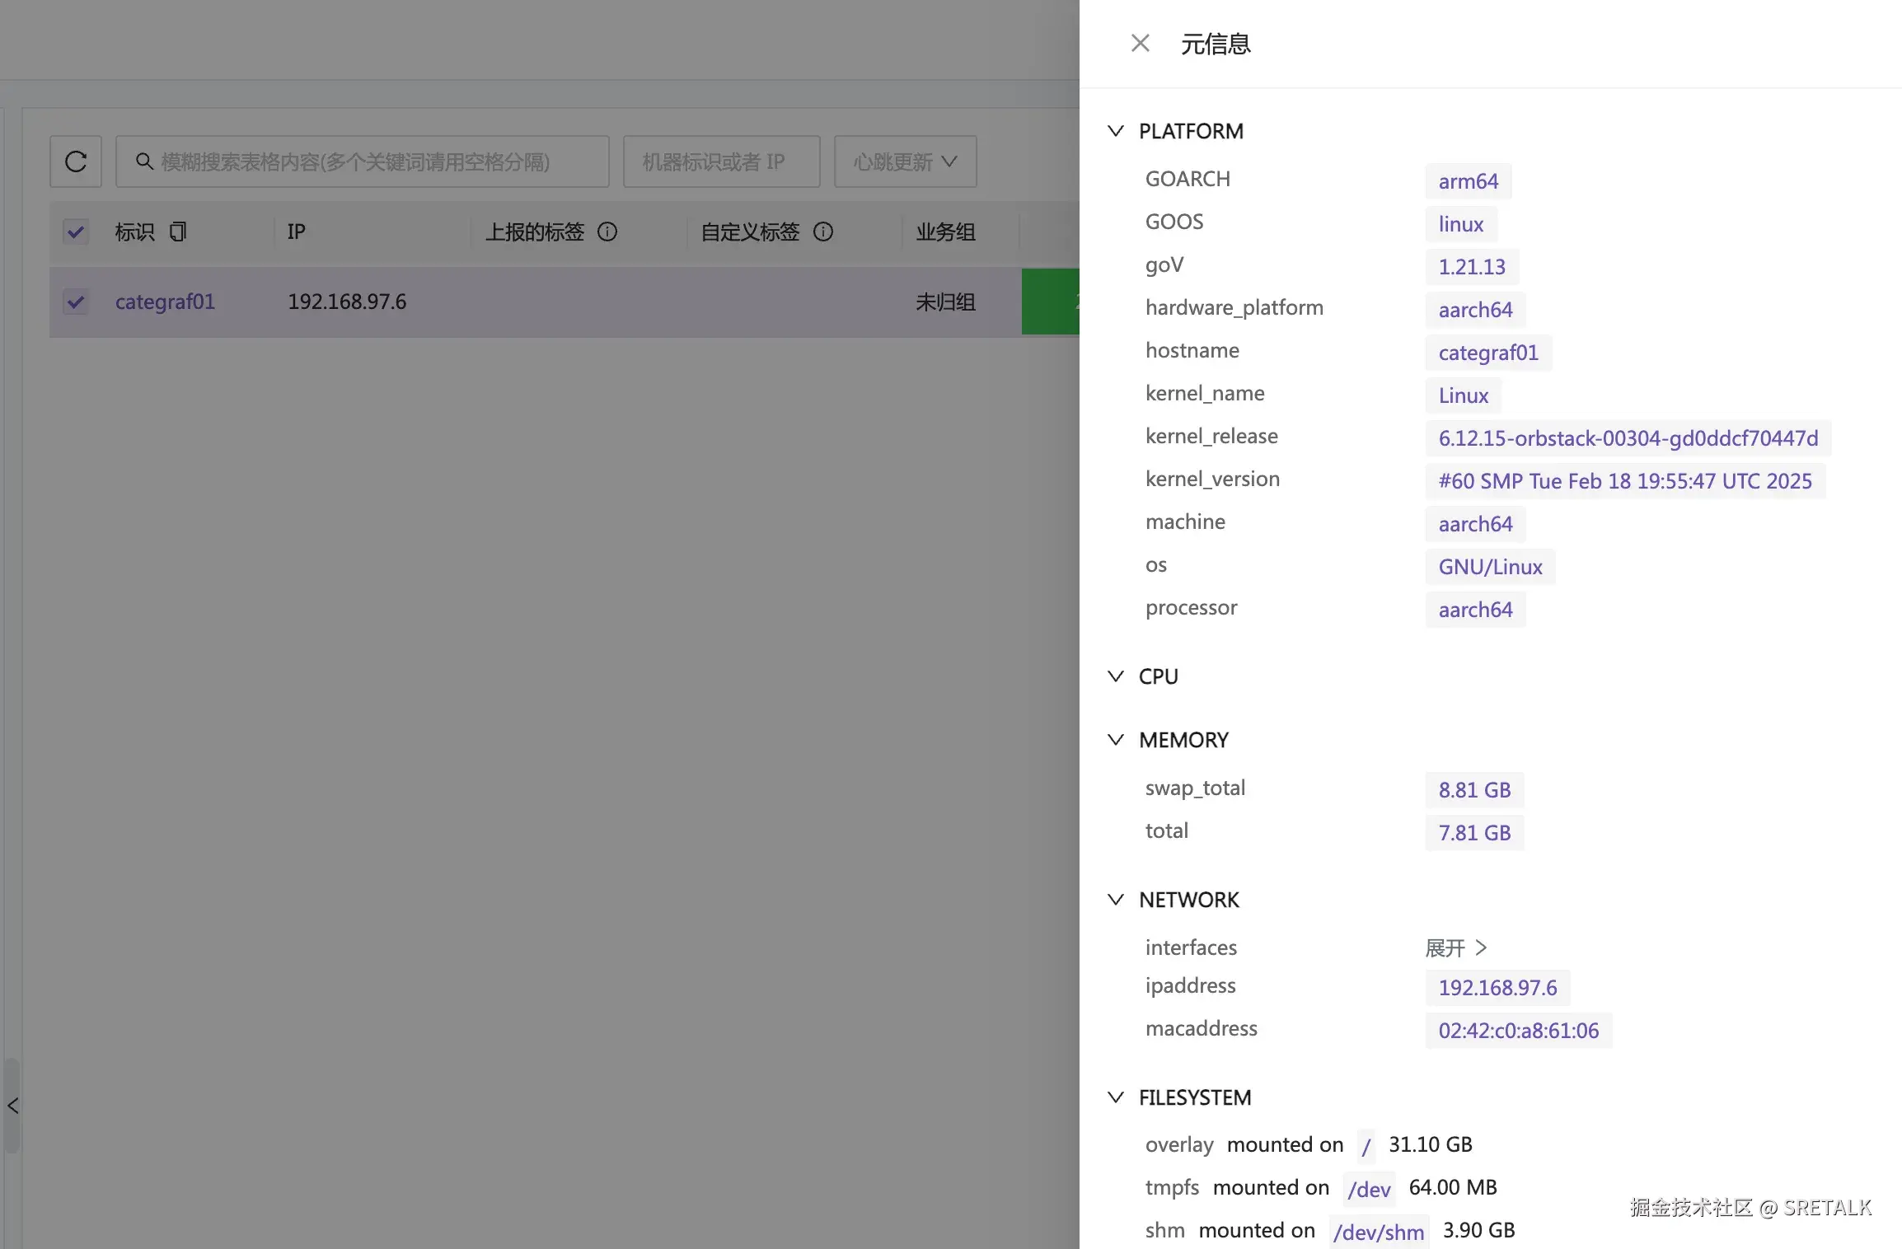Collapse the PLATFORM section
The image size is (1902, 1249).
[1116, 131]
